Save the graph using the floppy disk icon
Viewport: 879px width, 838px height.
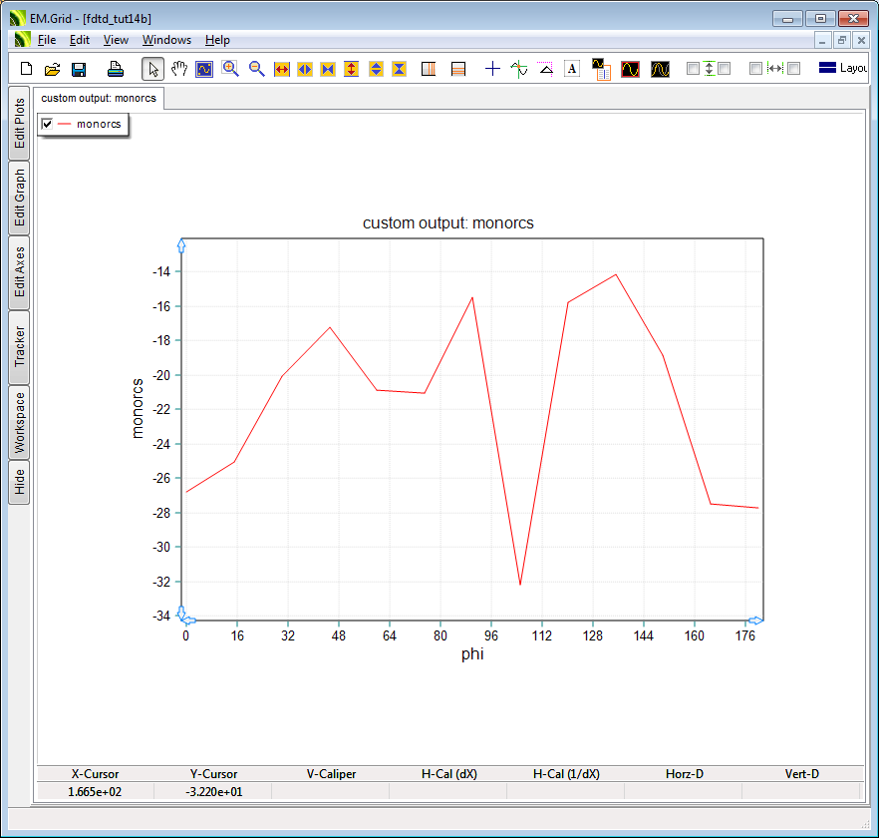[79, 69]
